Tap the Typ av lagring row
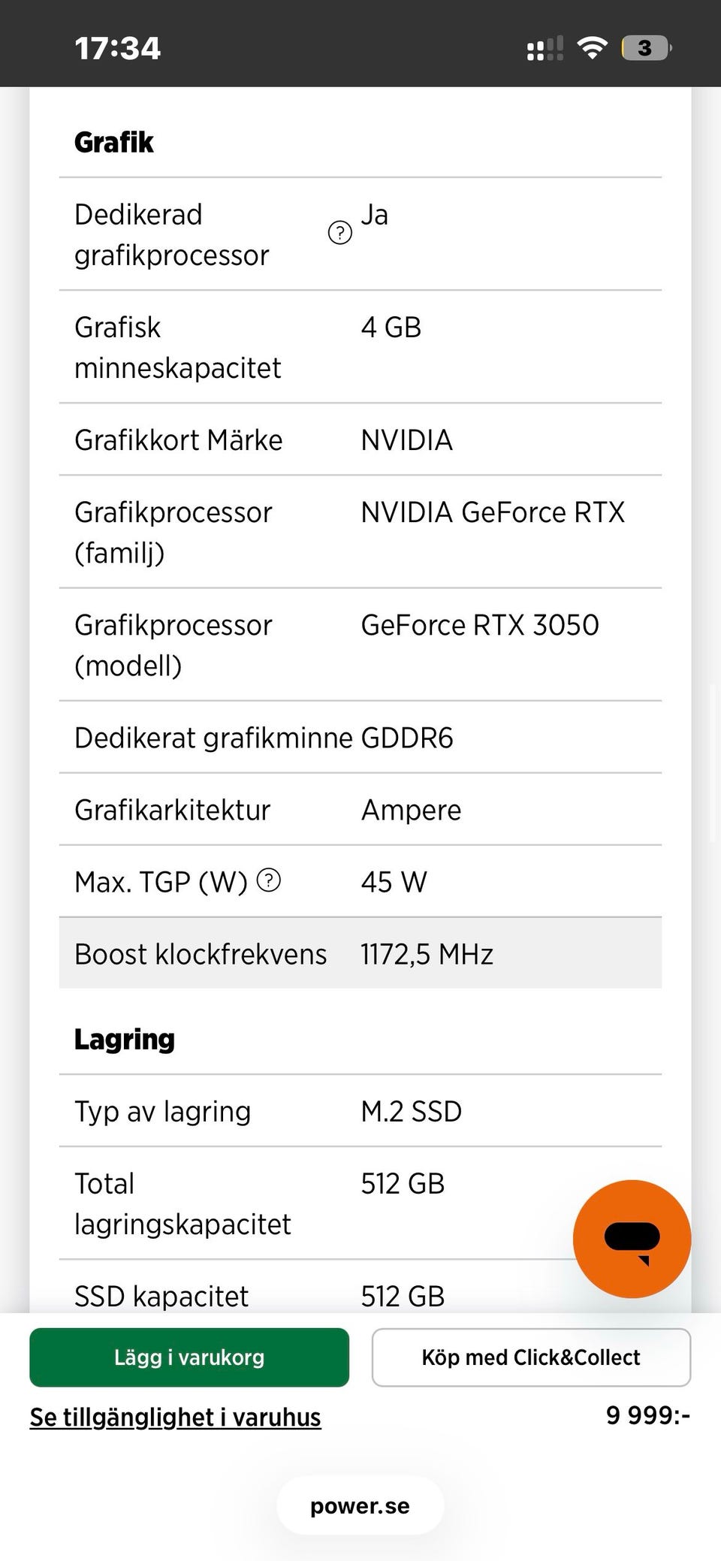 coord(360,1110)
